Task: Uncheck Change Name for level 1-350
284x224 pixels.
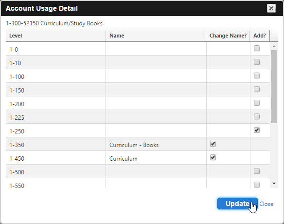Action: pyautogui.click(x=213, y=144)
